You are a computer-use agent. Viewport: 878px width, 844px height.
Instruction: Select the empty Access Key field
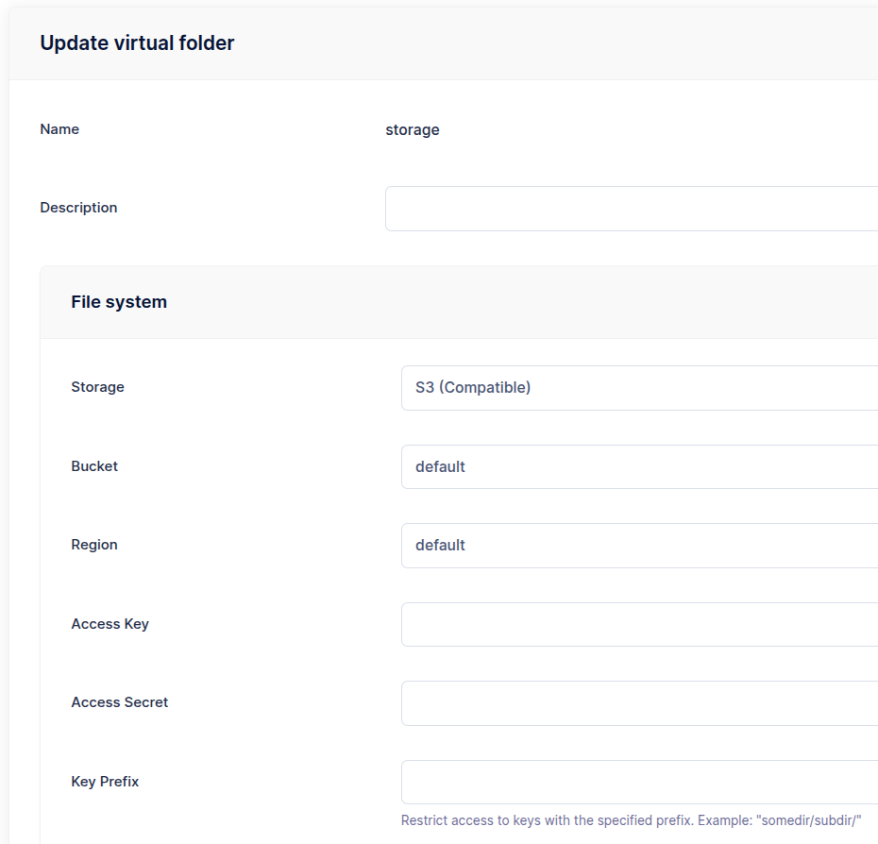(x=639, y=624)
